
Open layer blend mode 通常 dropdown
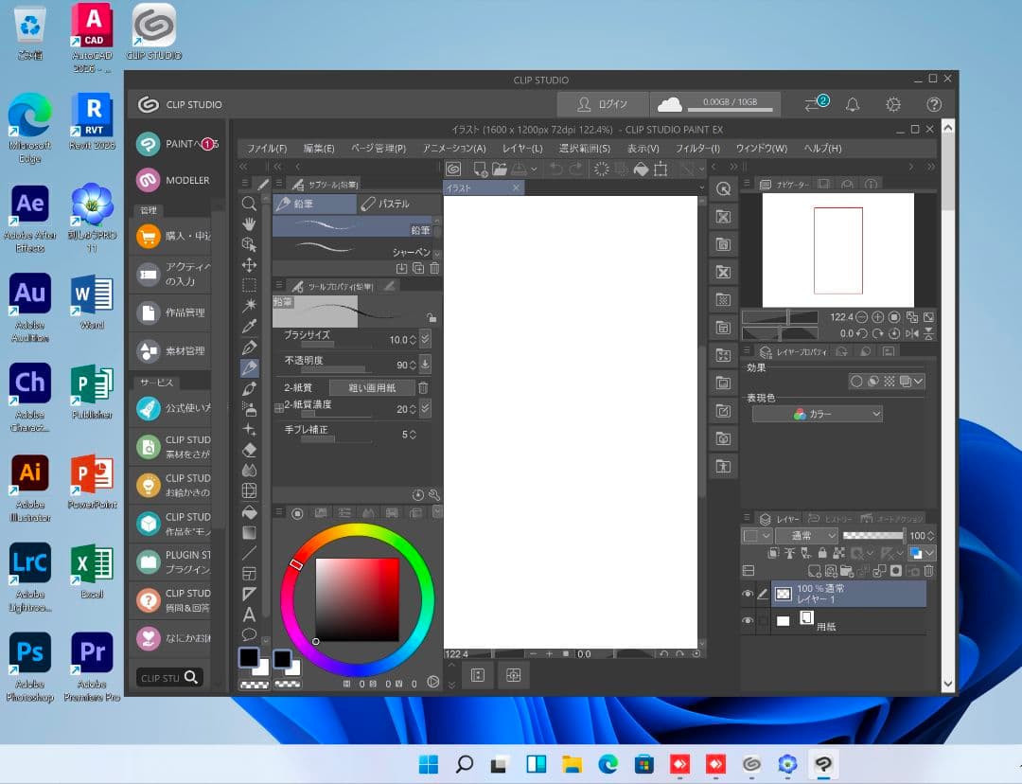coord(805,536)
